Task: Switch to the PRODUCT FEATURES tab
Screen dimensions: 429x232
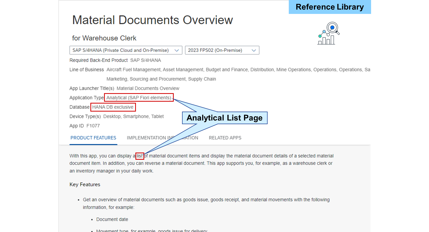Action: pos(93,138)
